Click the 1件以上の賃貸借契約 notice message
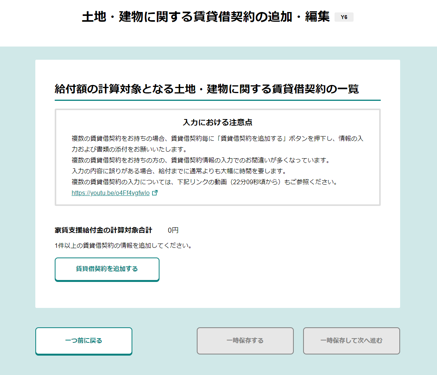437x375 pixels. point(123,245)
